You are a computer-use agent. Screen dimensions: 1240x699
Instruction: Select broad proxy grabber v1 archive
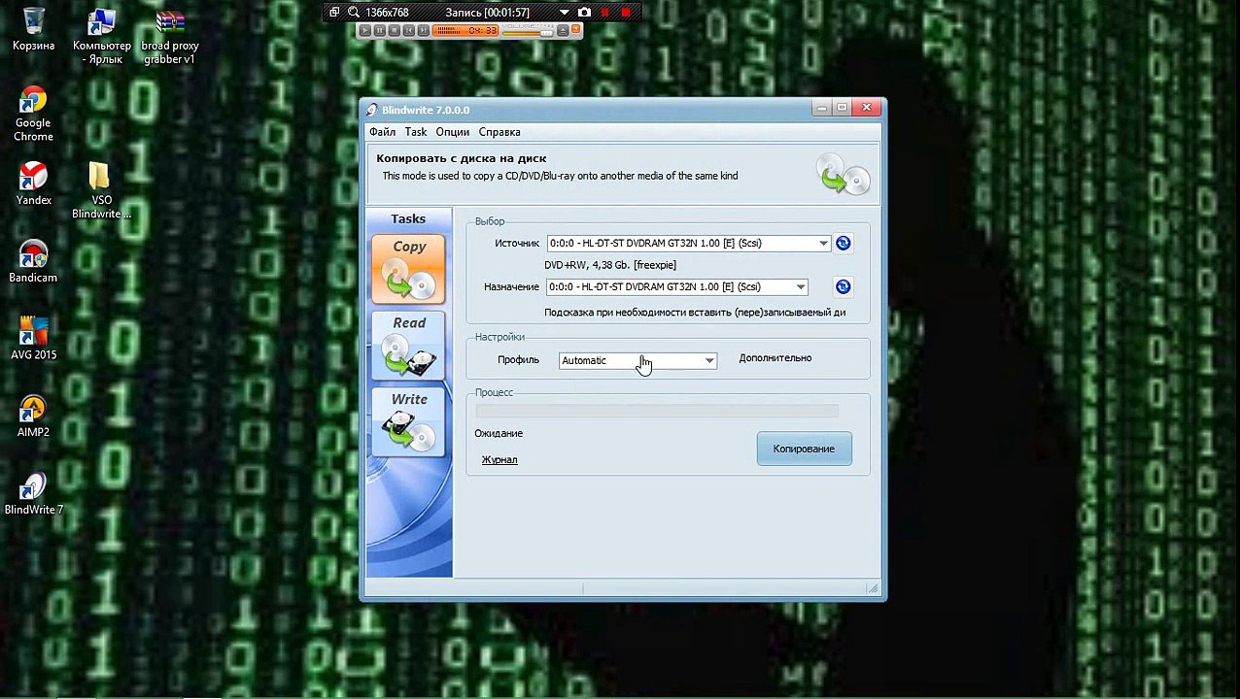click(169, 37)
